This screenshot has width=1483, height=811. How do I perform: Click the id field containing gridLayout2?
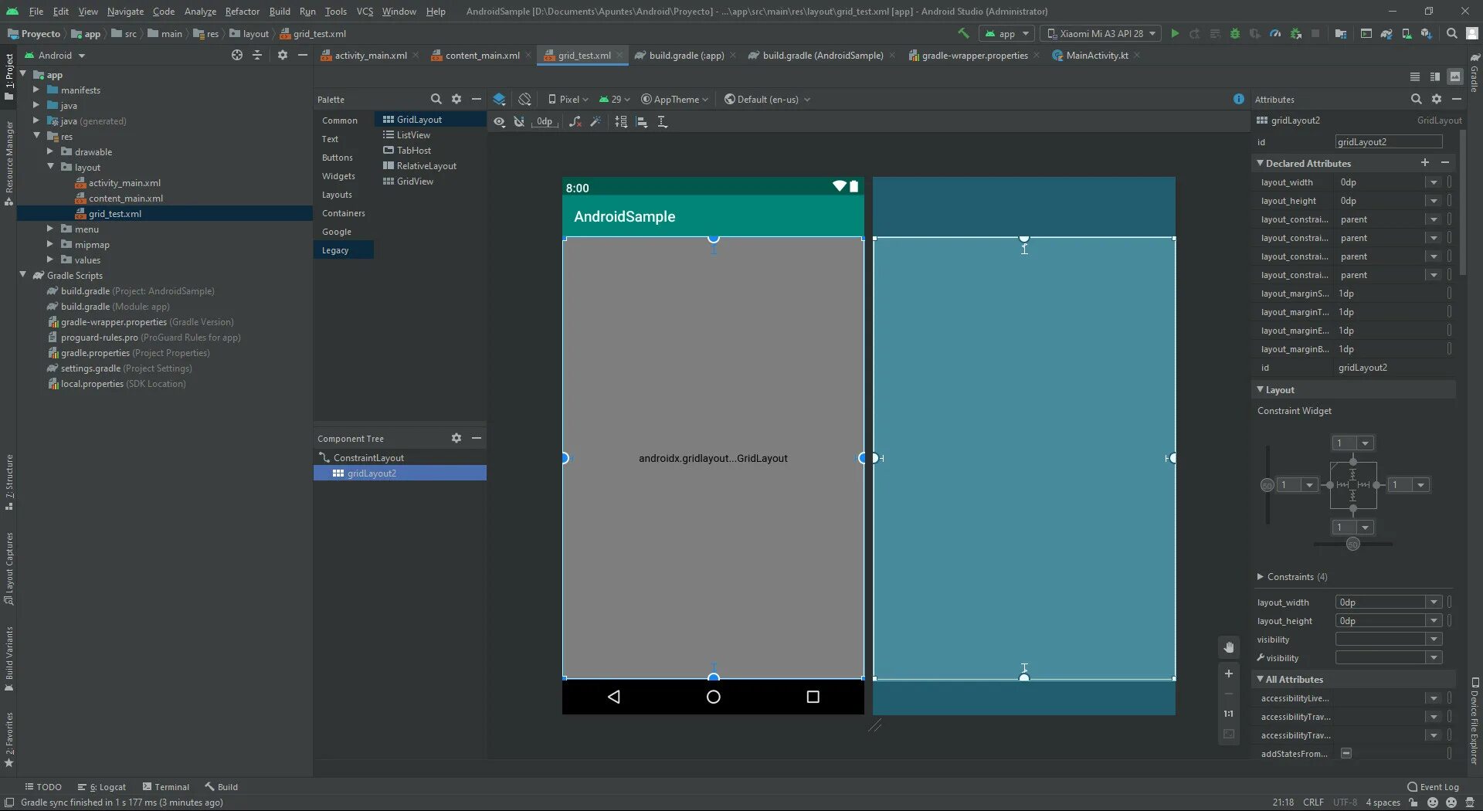[1388, 142]
